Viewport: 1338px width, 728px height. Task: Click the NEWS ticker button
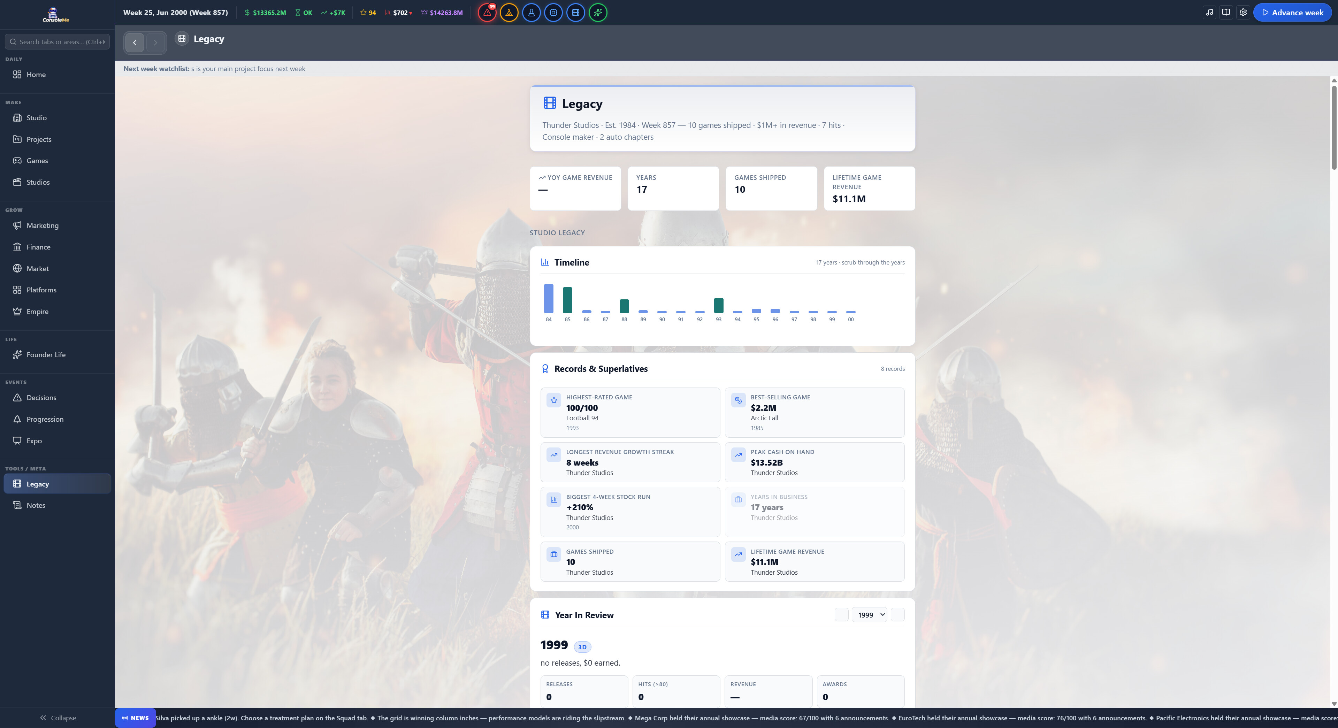point(135,718)
